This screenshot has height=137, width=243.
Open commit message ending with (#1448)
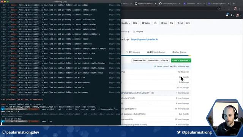(137, 93)
